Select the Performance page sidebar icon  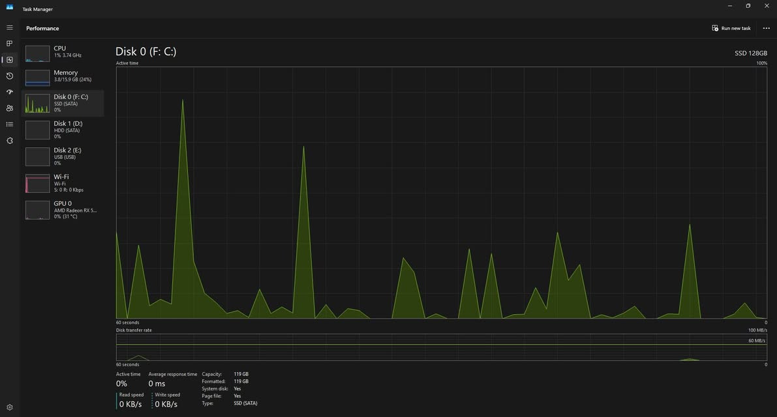coord(10,60)
